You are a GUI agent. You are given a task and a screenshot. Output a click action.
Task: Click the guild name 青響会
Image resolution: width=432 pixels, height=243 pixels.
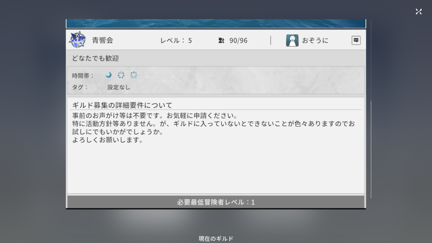103,40
